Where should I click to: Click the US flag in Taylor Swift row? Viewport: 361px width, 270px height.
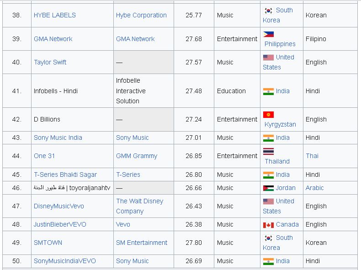268,58
